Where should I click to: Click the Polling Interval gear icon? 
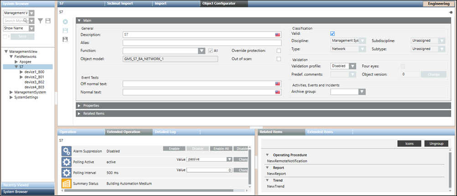67,173
